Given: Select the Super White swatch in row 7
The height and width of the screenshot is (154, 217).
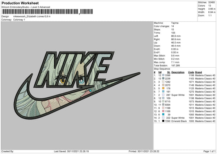Looking at the screenshot, I should pyautogui.click(x=163, y=95).
